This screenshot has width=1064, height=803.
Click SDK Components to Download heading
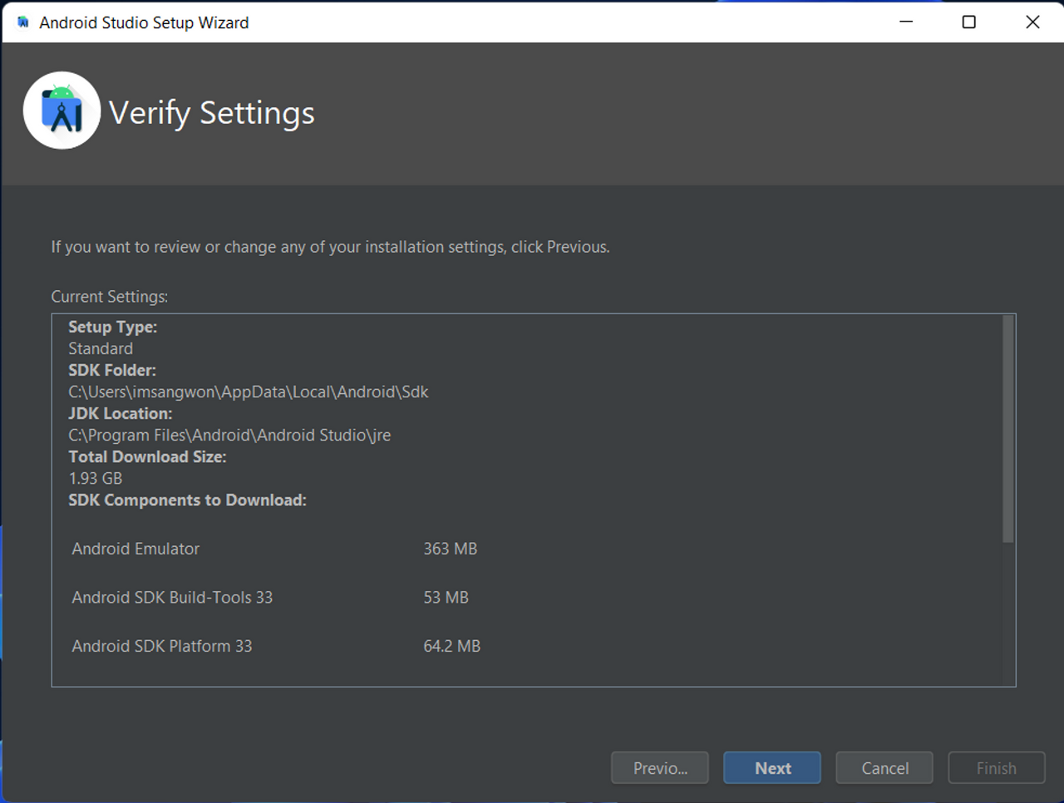click(188, 500)
